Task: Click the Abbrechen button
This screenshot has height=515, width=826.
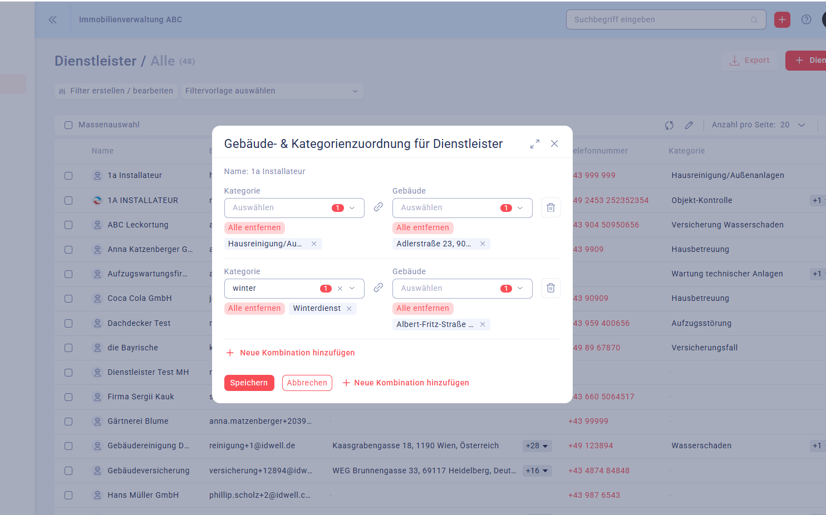Action: (307, 383)
